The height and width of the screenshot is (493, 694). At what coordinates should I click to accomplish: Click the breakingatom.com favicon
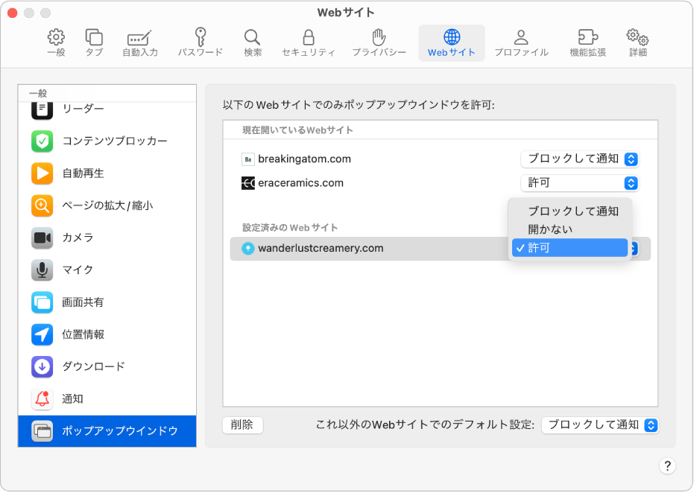pyautogui.click(x=247, y=159)
